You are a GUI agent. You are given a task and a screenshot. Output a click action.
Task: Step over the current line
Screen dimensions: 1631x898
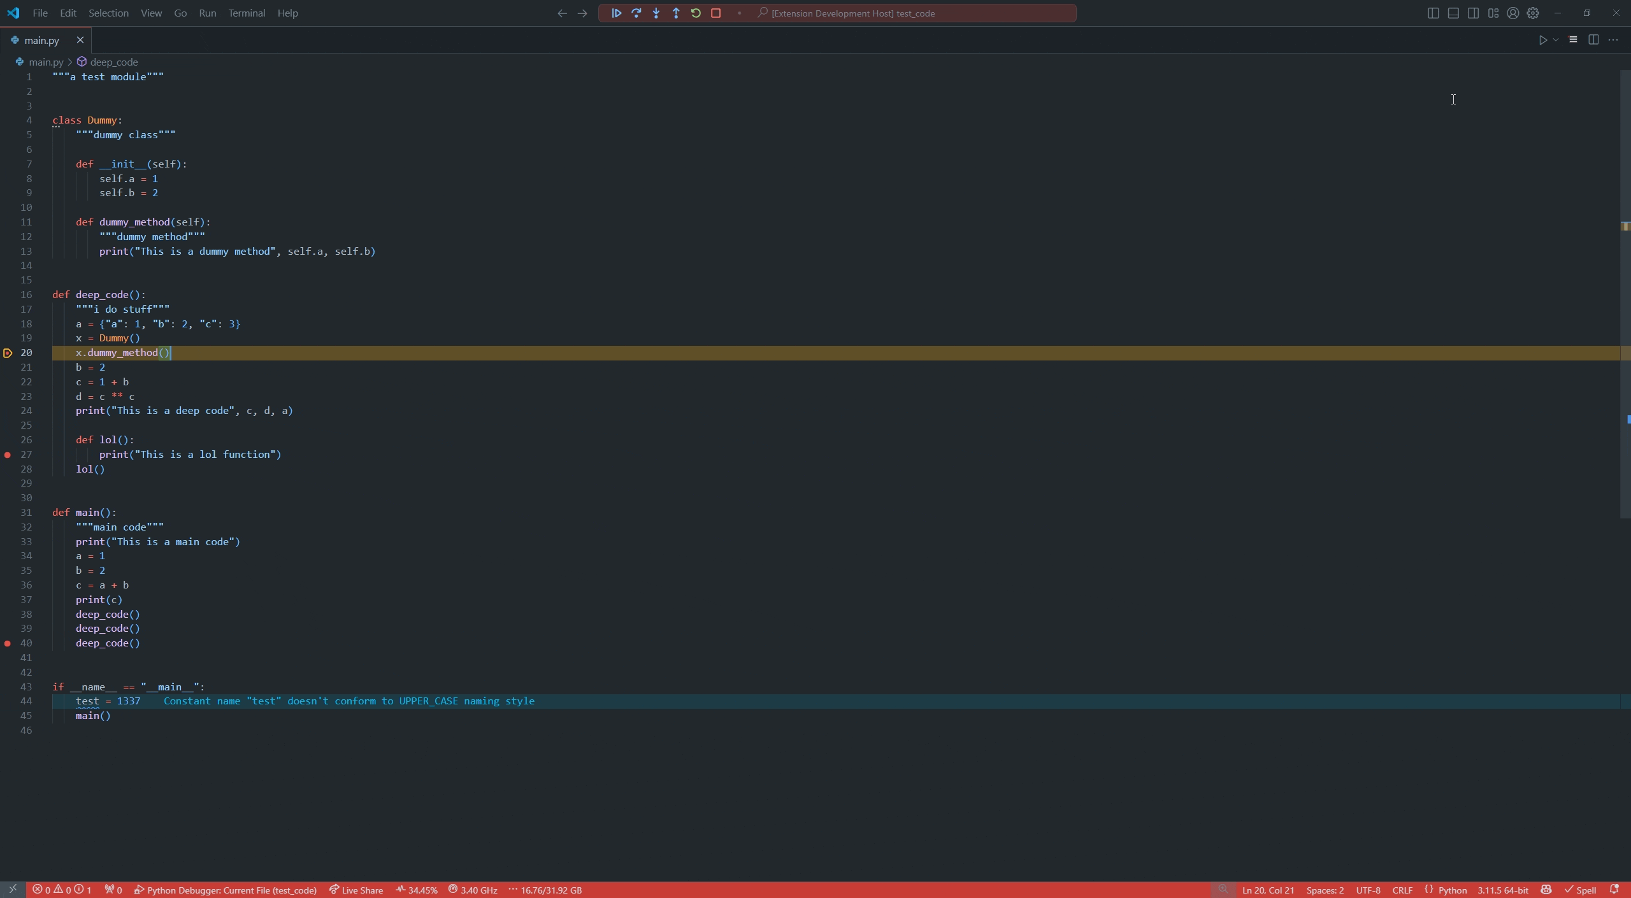(x=636, y=13)
